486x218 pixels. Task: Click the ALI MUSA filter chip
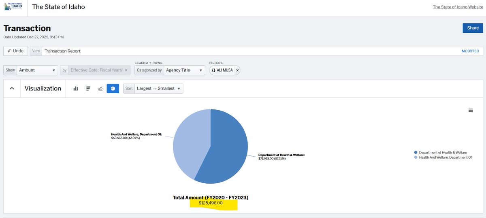tap(222, 70)
